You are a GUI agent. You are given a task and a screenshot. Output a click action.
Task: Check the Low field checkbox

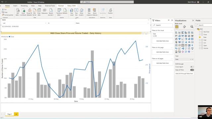[x=200, y=43]
